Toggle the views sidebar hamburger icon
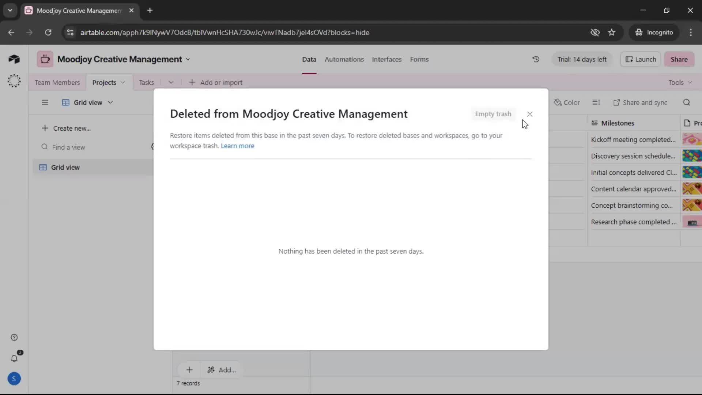The image size is (702, 395). [x=45, y=103]
